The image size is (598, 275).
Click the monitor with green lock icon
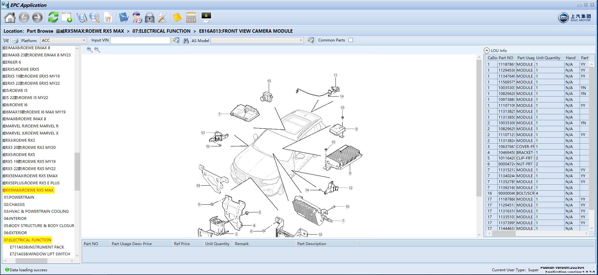point(206,17)
